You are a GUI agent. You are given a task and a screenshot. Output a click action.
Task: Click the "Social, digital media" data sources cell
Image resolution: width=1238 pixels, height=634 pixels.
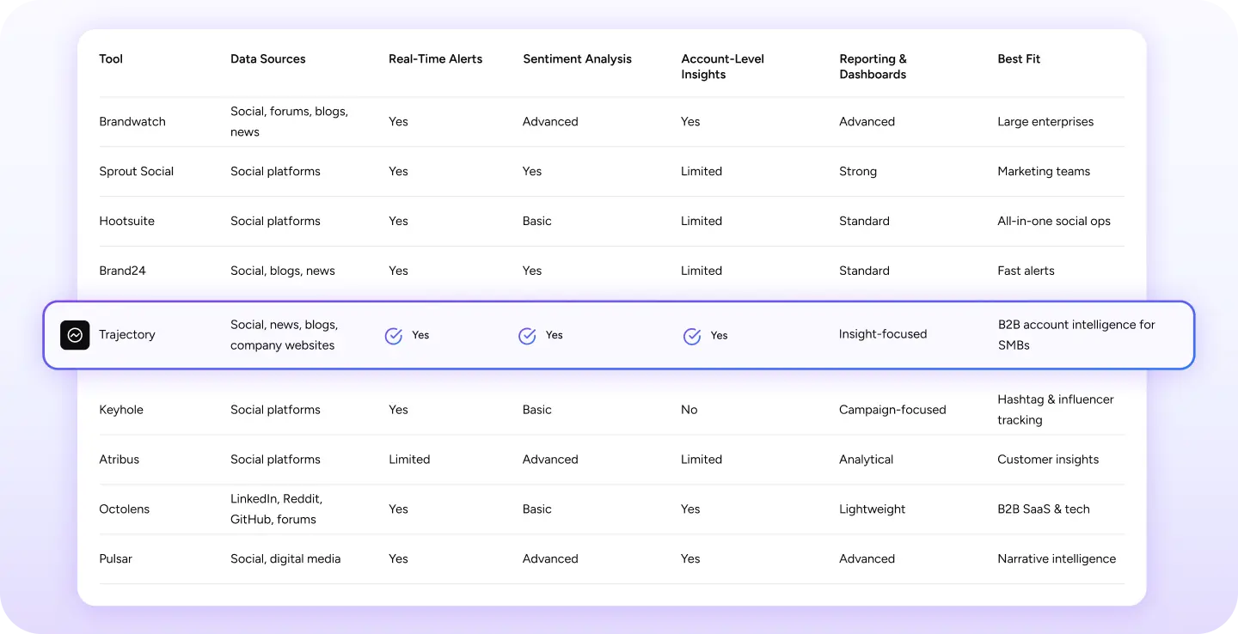tap(285, 559)
